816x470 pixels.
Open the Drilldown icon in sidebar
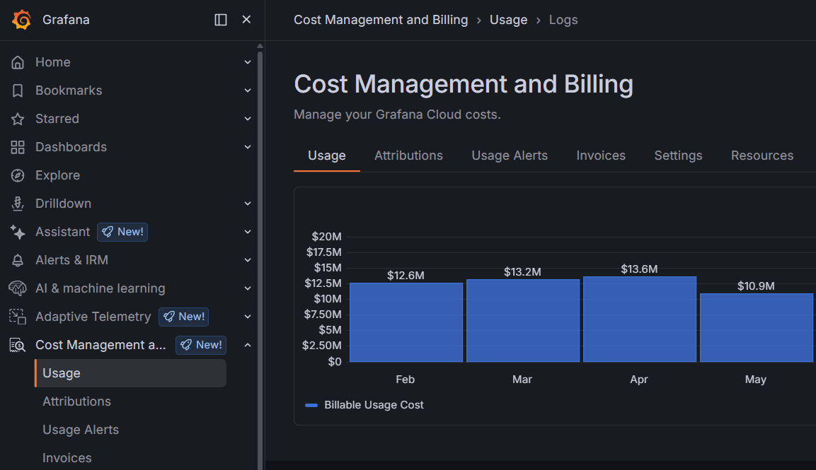coord(16,204)
